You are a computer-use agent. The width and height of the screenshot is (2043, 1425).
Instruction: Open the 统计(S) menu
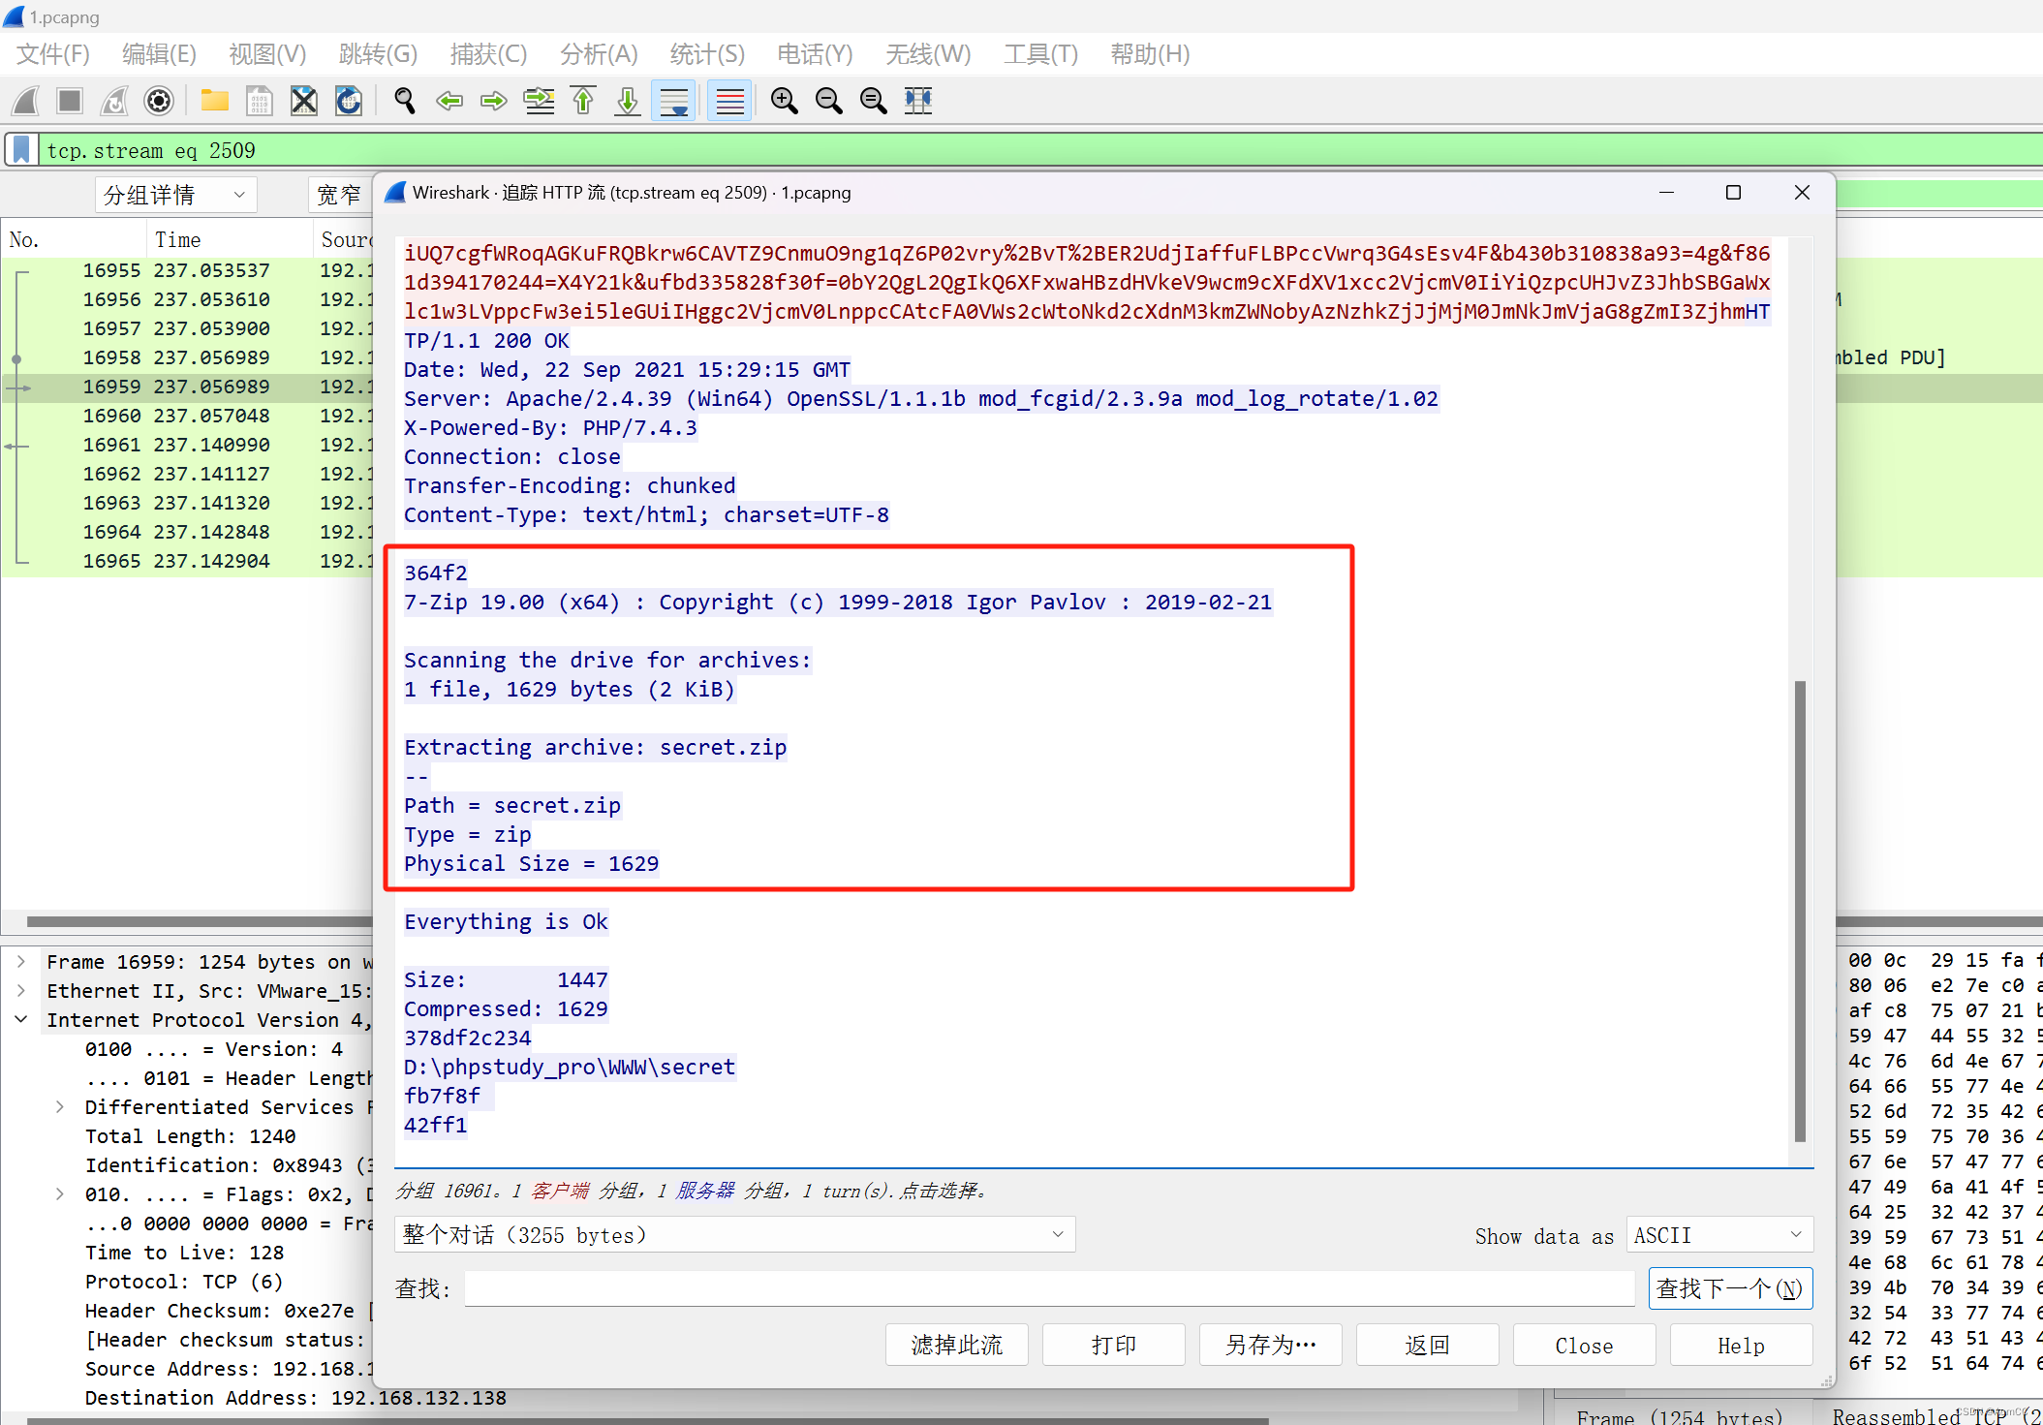pyautogui.click(x=708, y=54)
